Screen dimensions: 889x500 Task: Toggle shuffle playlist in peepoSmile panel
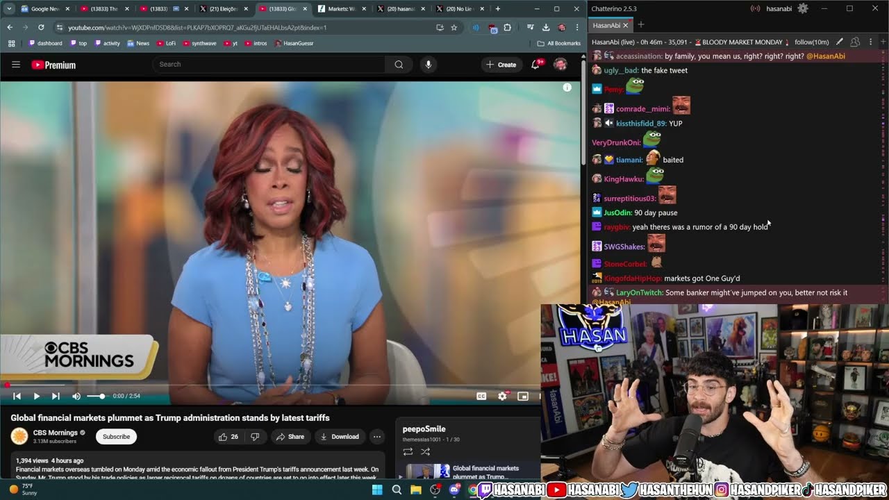[425, 451]
